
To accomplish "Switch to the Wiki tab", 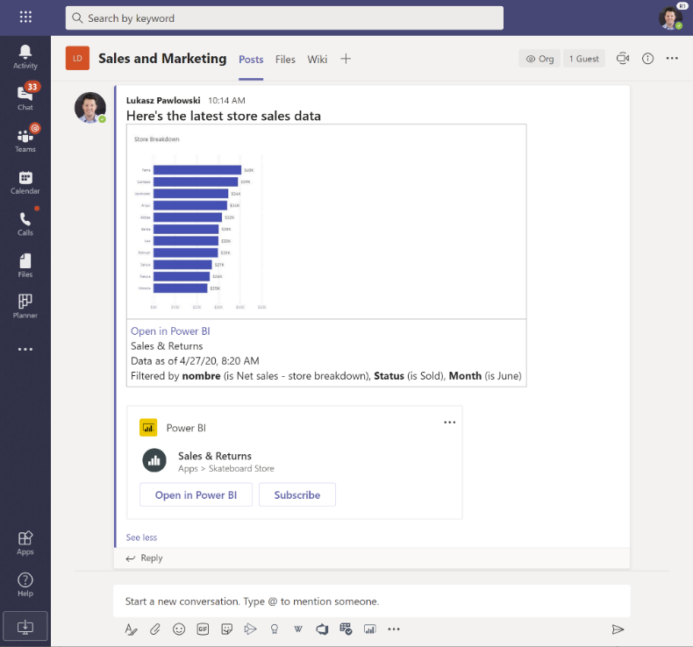I will (x=317, y=59).
